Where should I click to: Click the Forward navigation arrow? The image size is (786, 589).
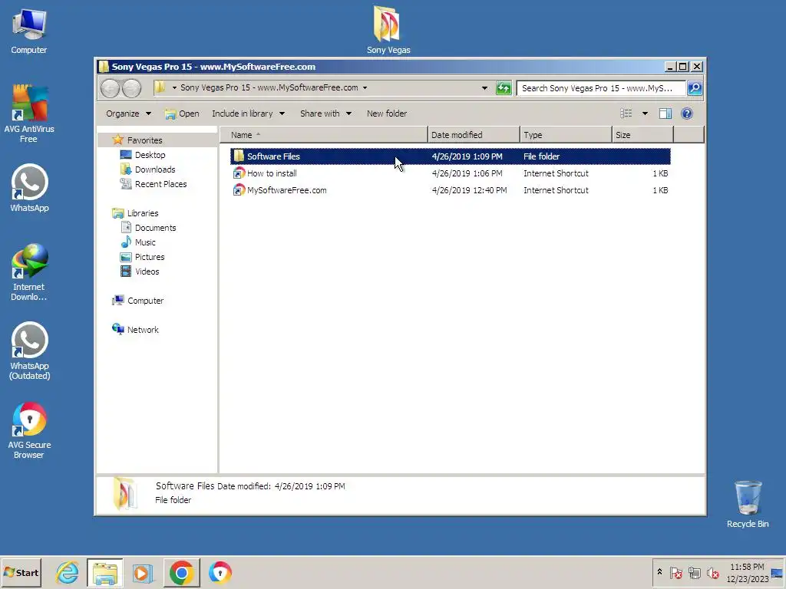131,88
